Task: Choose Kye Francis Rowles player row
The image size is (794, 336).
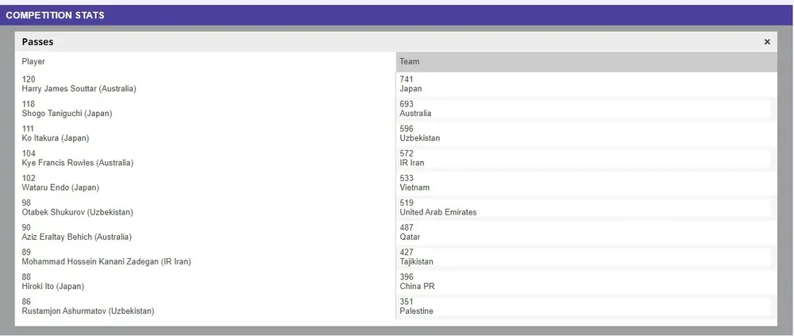Action: click(77, 163)
